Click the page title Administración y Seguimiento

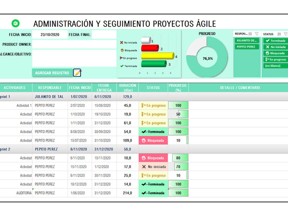pos(125,24)
